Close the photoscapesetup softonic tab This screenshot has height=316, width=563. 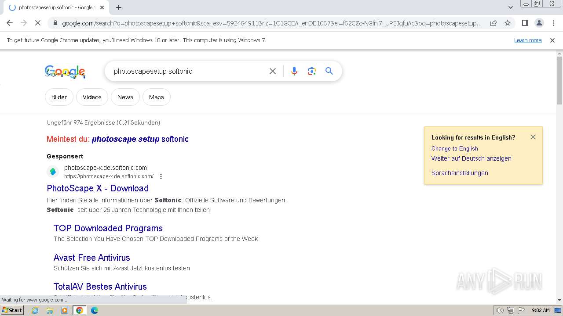coord(102,7)
